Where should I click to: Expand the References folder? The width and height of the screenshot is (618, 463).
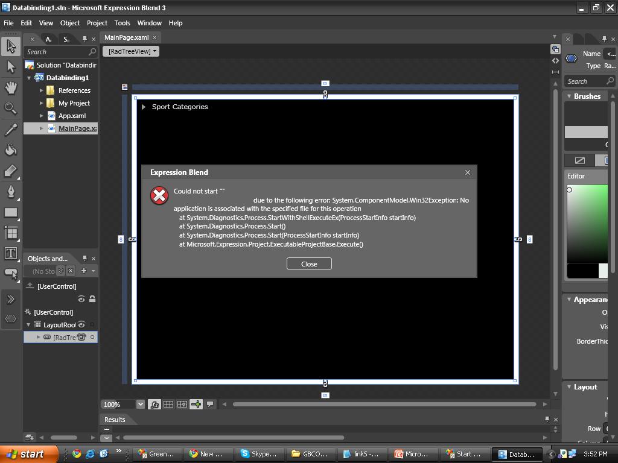[x=42, y=90]
